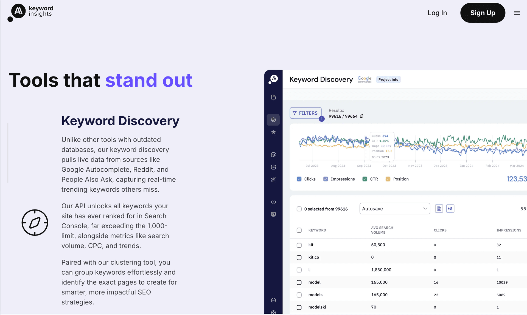Check the box for keyword 'model'

(299, 282)
